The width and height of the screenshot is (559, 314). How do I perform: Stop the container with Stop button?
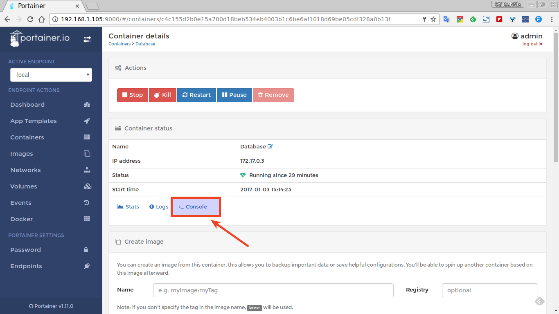133,95
